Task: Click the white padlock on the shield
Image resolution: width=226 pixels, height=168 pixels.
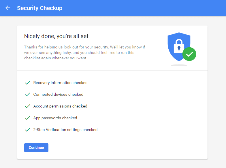Action: (x=179, y=46)
